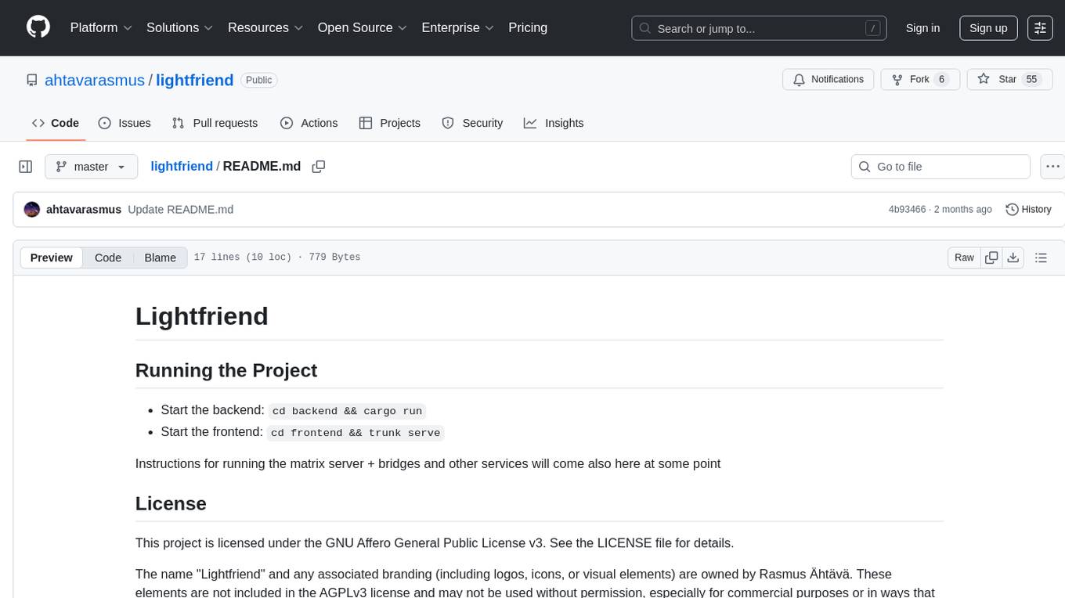Expand the Open Source menu

[x=363, y=27]
